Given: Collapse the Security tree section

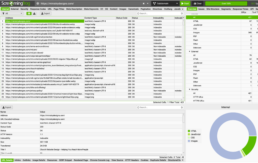Looking at the screenshot, I should [x=189, y=90].
